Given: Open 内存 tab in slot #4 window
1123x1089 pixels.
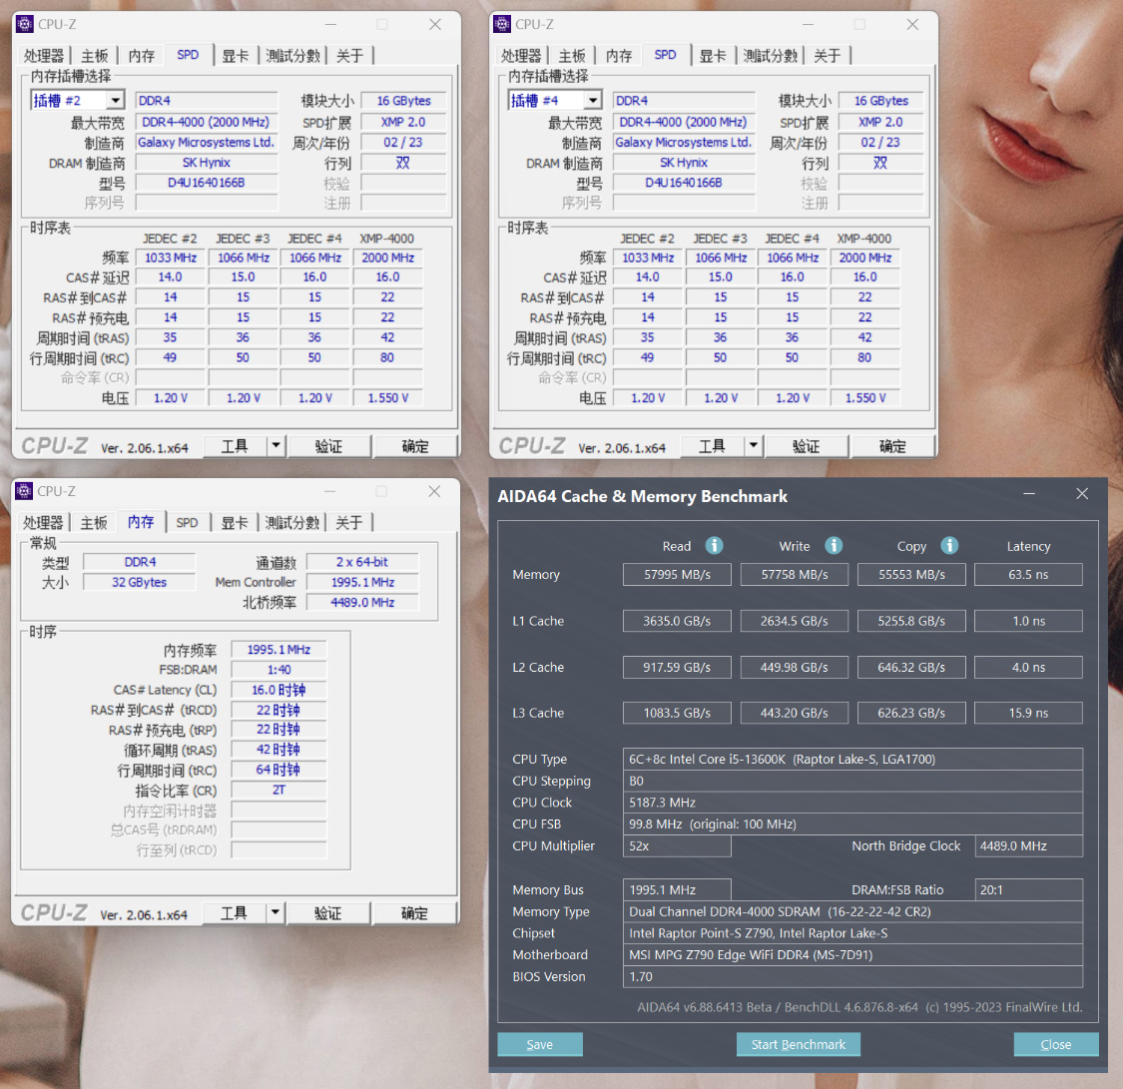Looking at the screenshot, I should (620, 56).
